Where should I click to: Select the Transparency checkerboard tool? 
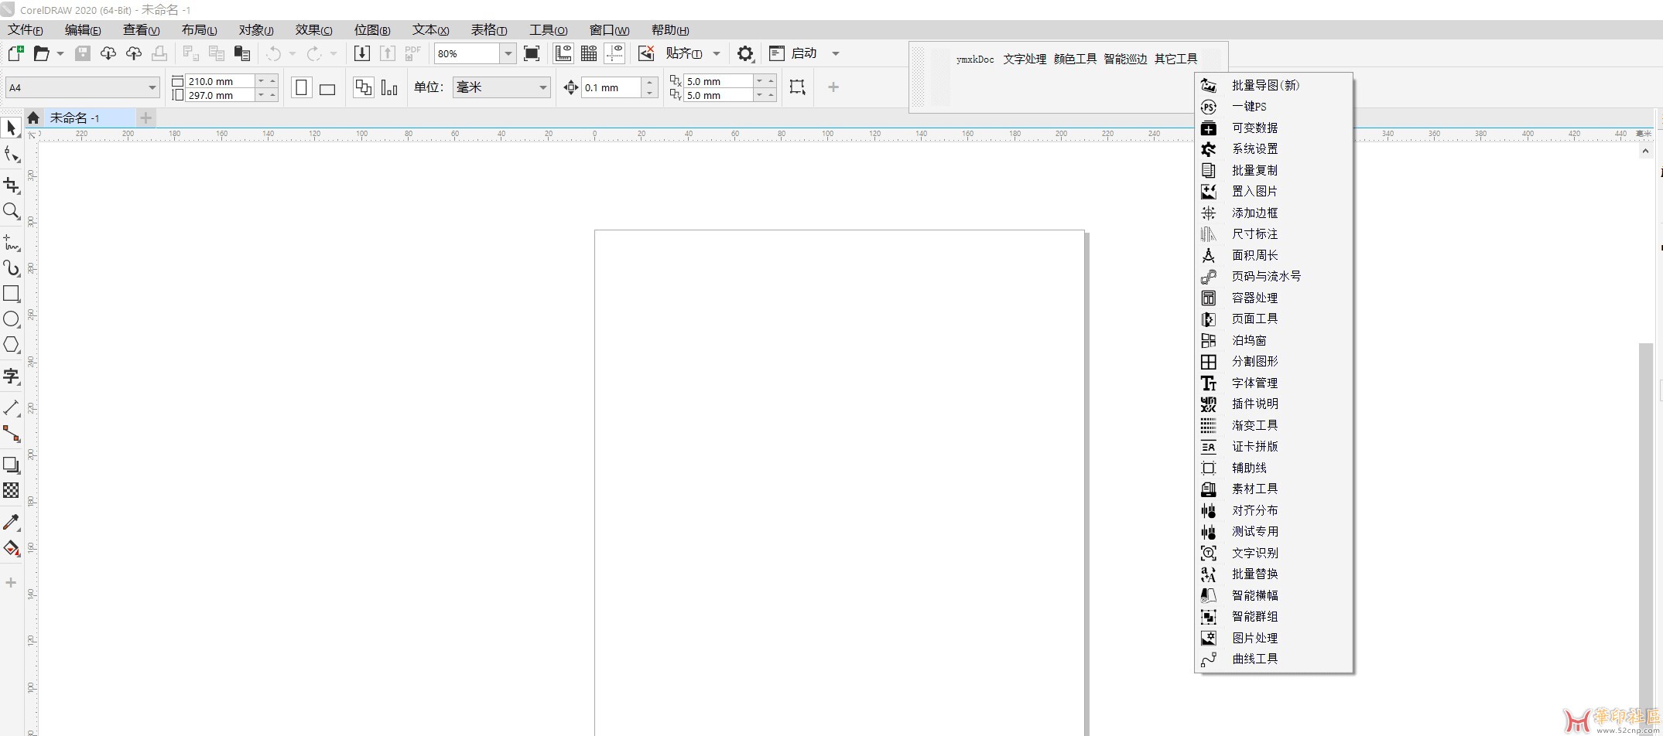pos(11,490)
